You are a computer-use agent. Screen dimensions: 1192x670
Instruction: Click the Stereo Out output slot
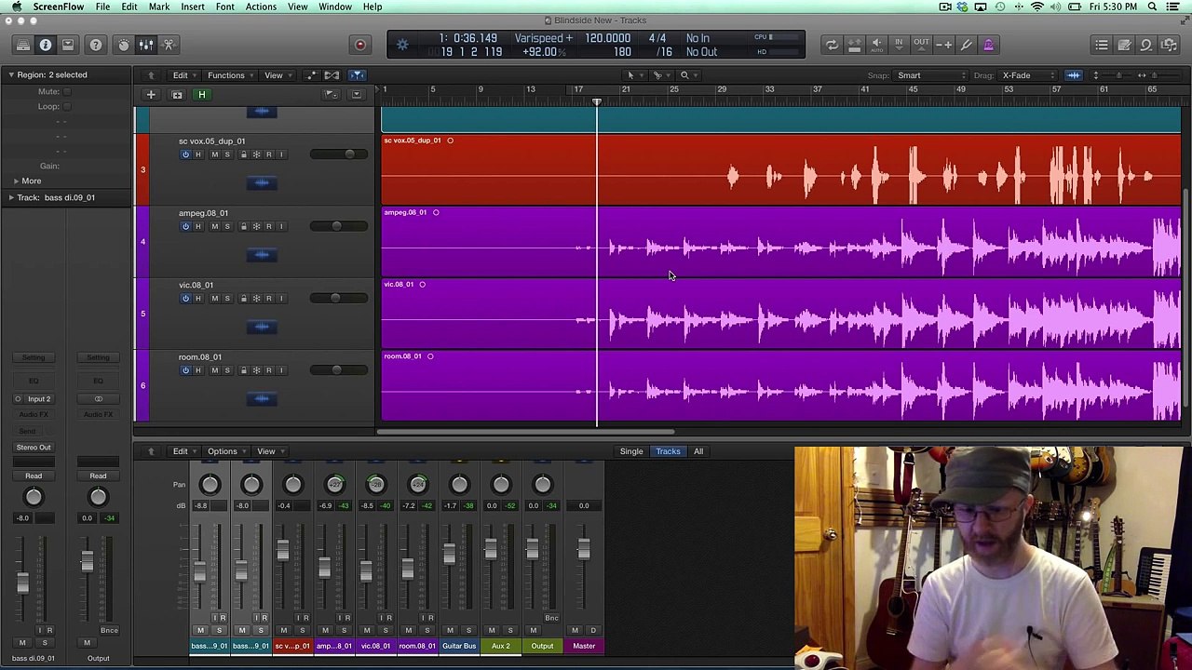pyautogui.click(x=34, y=448)
